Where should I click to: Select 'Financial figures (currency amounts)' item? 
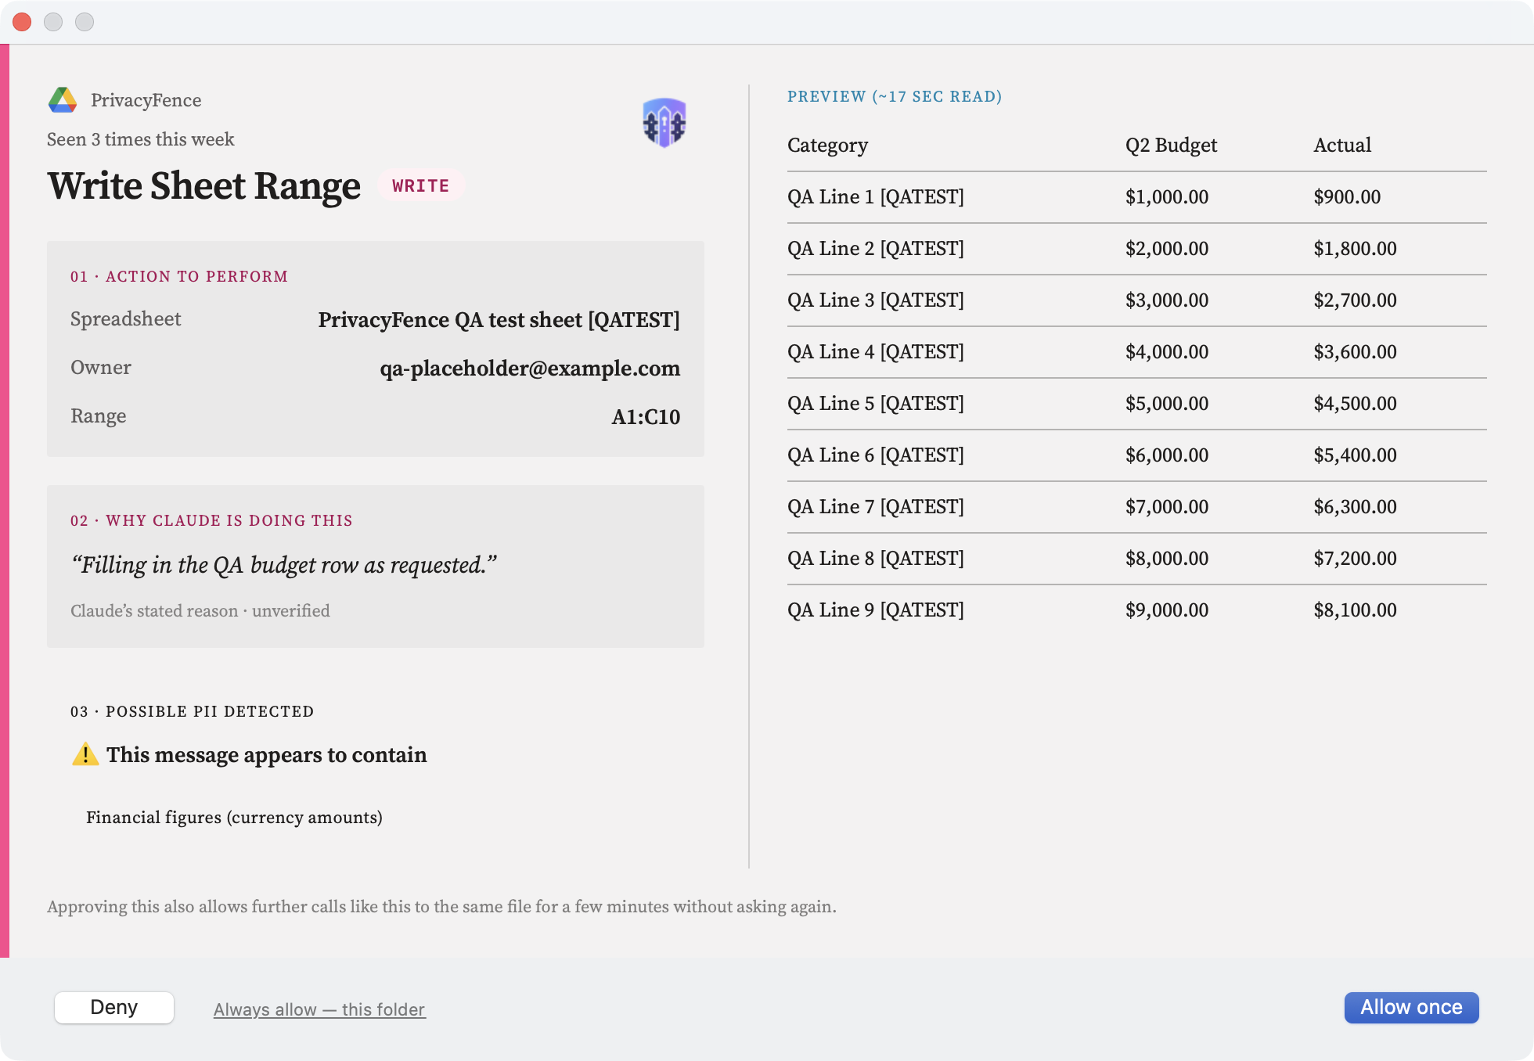click(x=234, y=817)
